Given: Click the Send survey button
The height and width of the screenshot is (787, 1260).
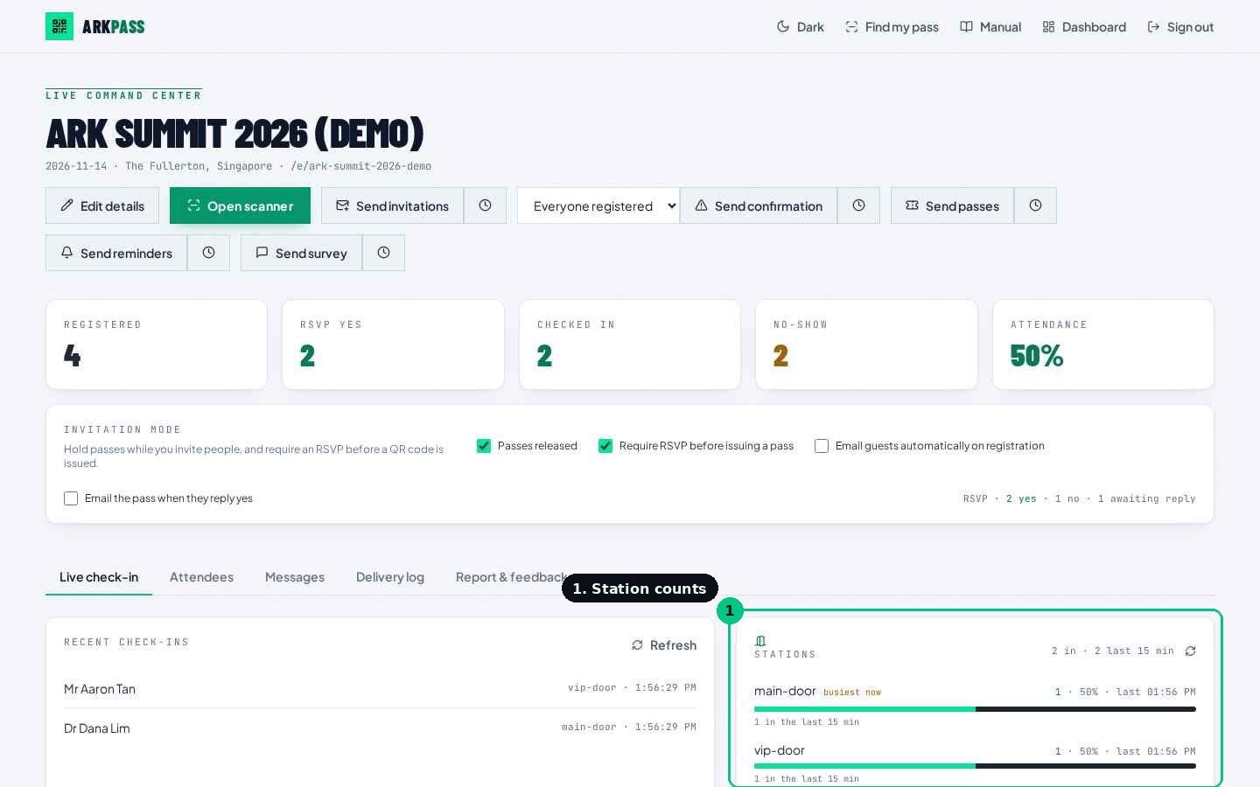Looking at the screenshot, I should 301,253.
